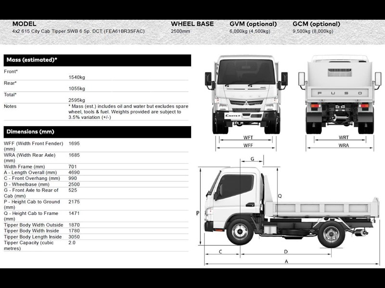Click the C dimension label under side view

click(x=220, y=252)
